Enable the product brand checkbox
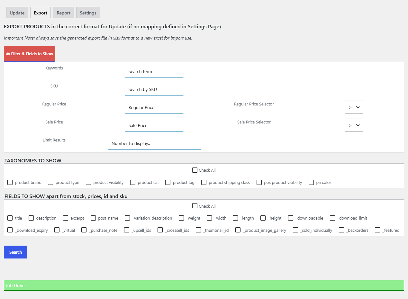Viewport: 408px width, 299px height. pos(10,182)
